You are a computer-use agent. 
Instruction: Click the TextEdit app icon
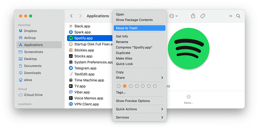(71, 74)
